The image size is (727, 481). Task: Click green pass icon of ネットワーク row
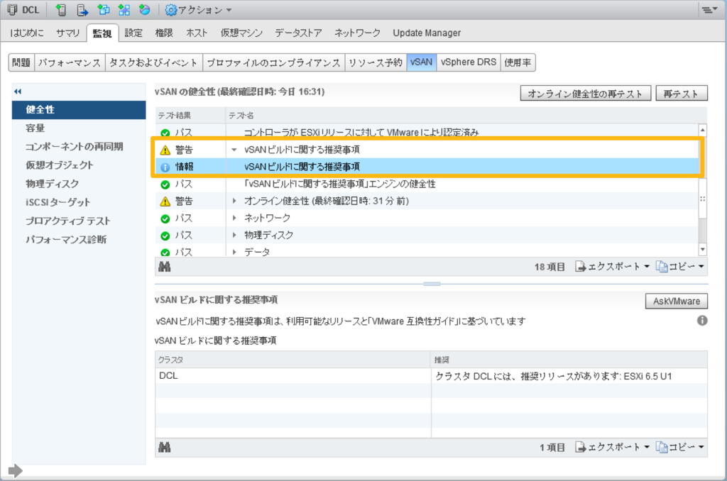pyautogui.click(x=165, y=219)
